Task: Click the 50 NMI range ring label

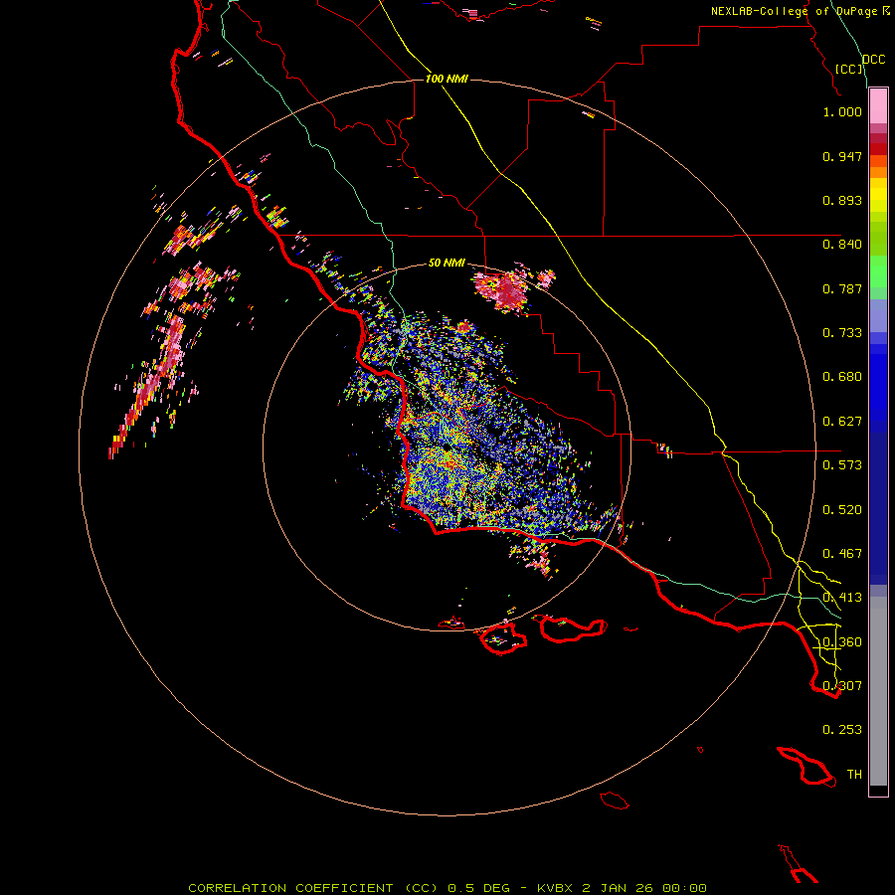Action: click(x=447, y=263)
